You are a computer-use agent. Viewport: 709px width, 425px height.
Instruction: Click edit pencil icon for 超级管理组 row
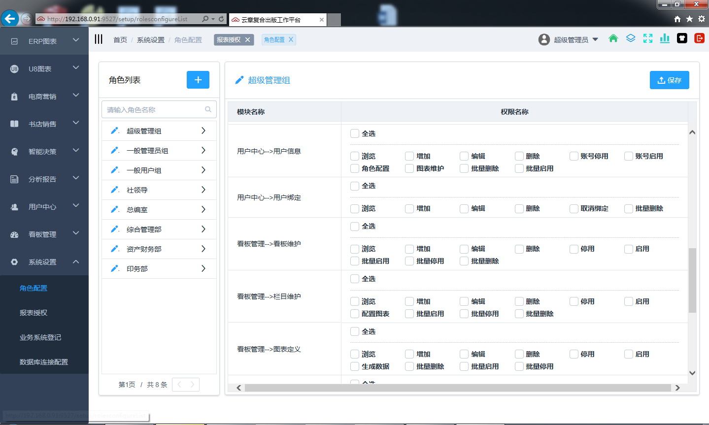click(x=115, y=131)
